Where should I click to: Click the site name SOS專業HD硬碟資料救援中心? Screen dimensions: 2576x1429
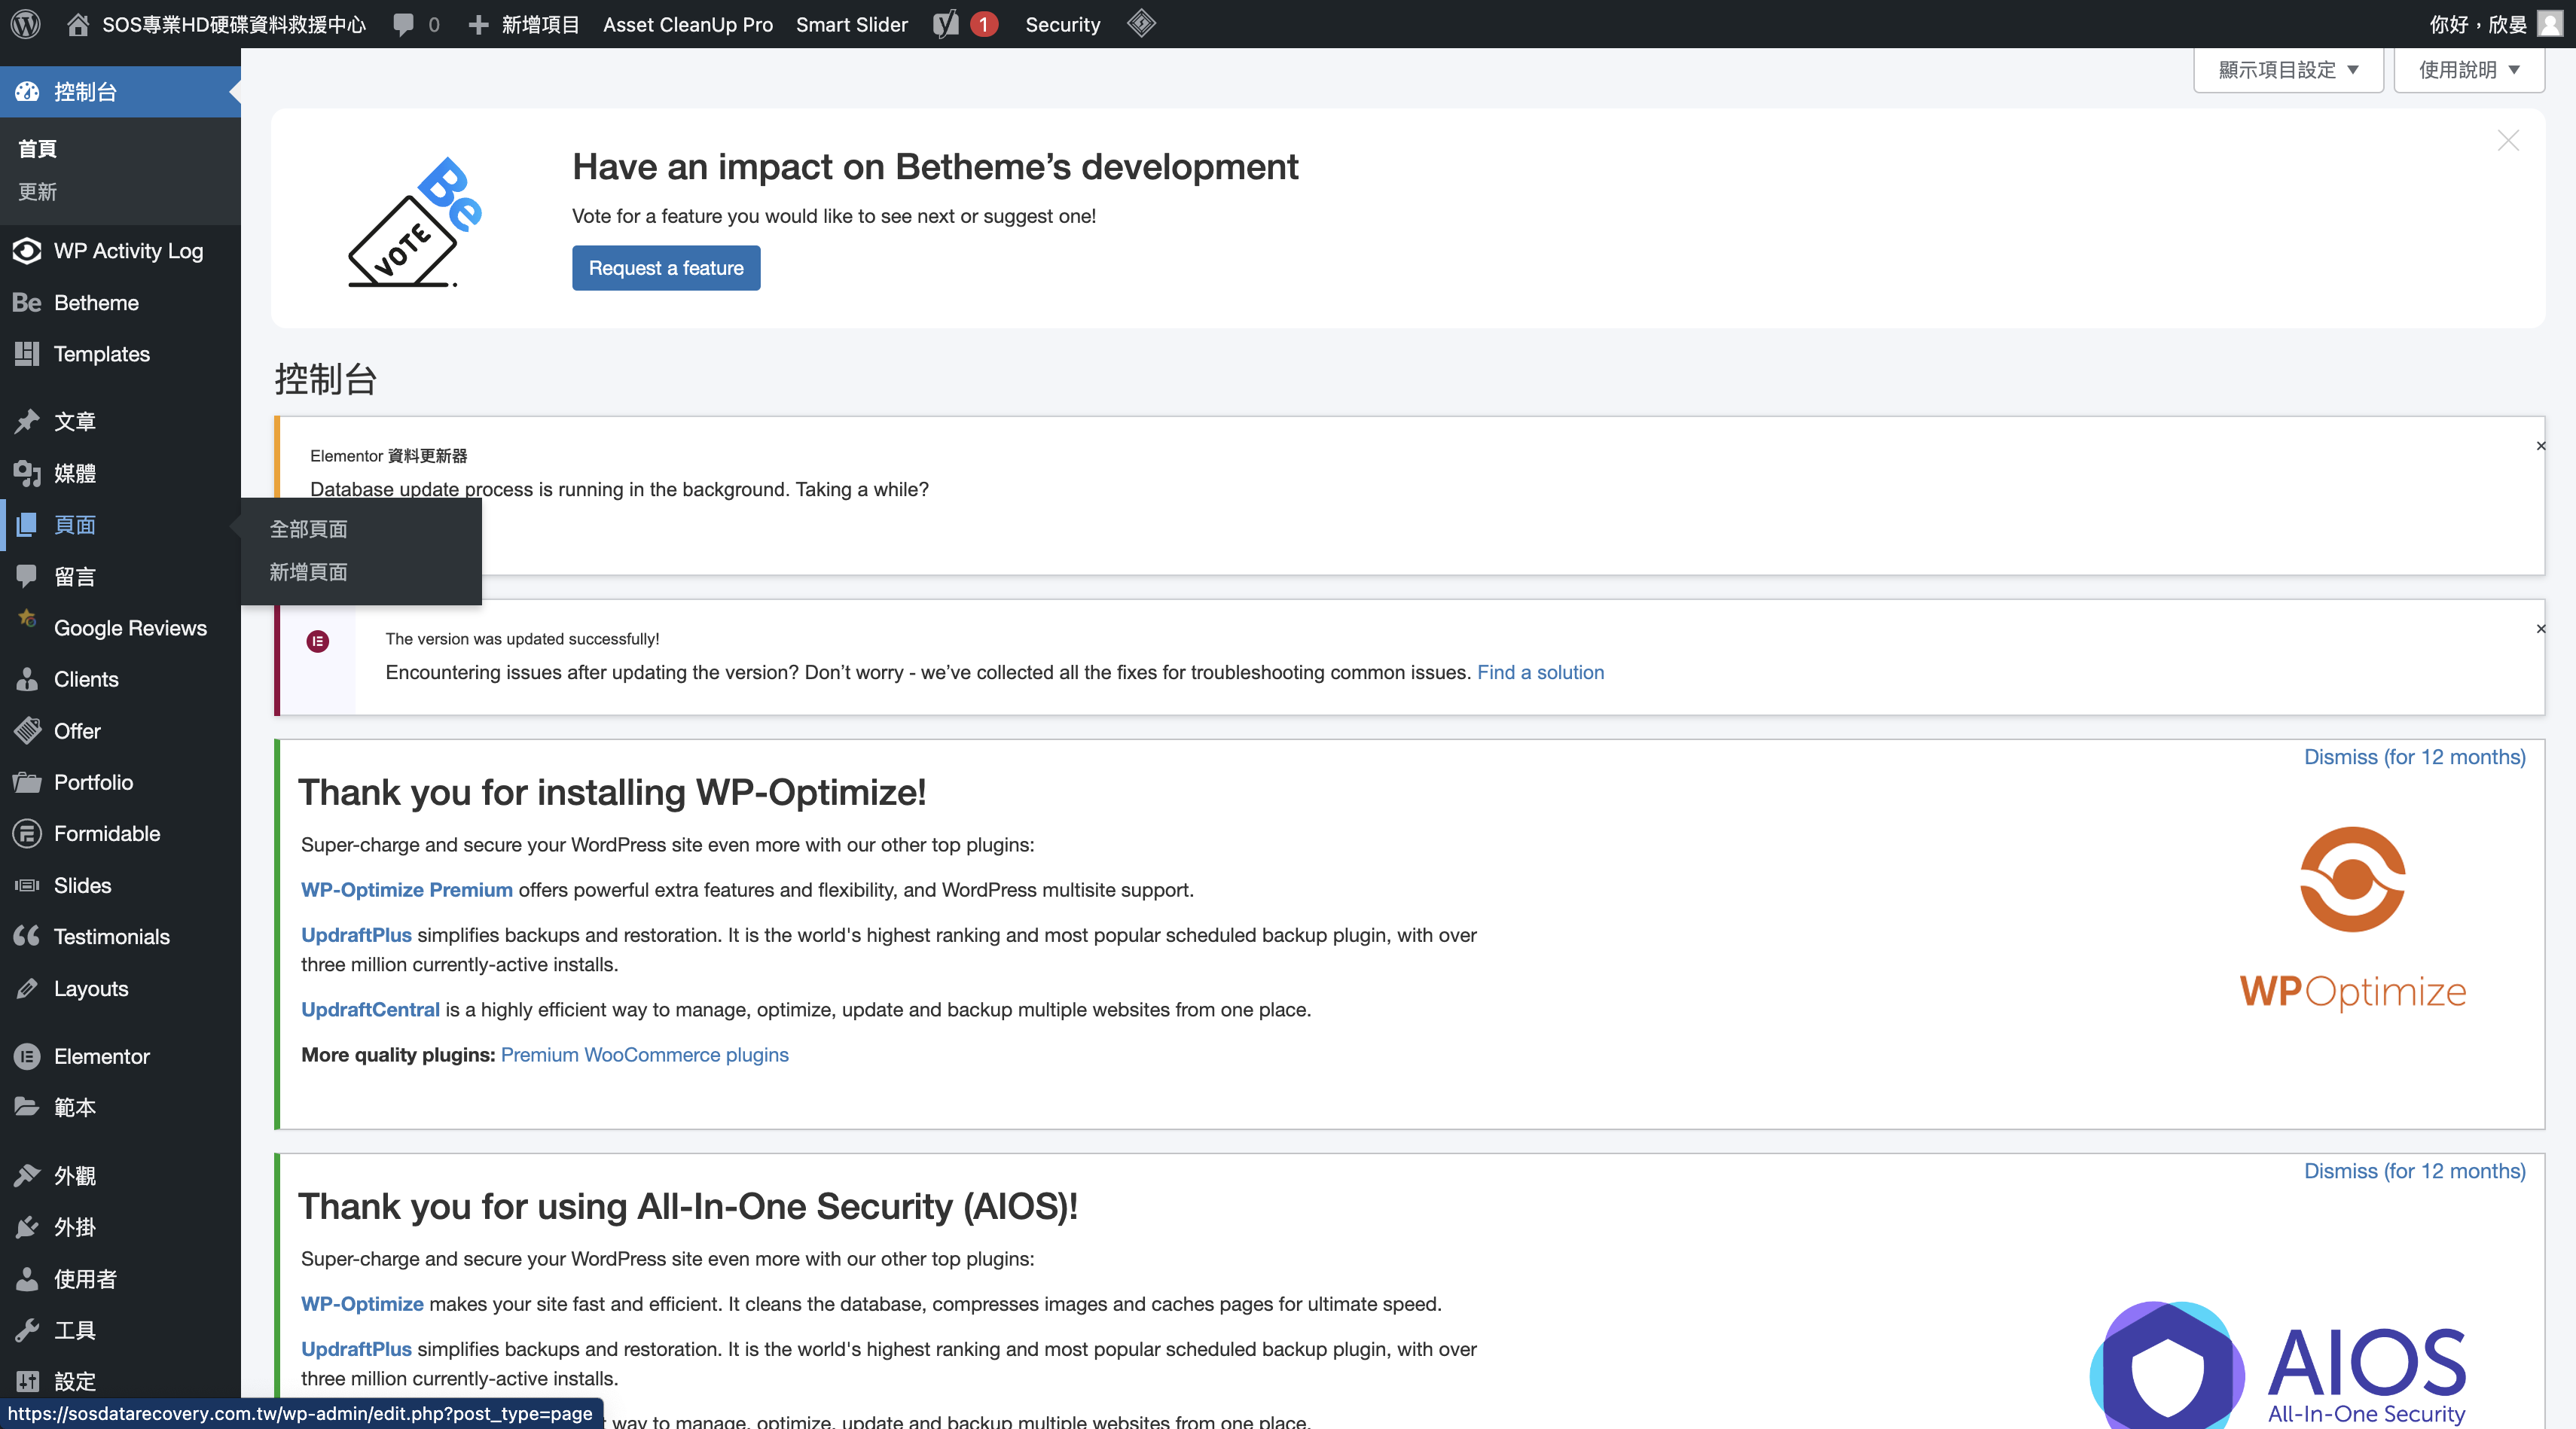point(234,24)
